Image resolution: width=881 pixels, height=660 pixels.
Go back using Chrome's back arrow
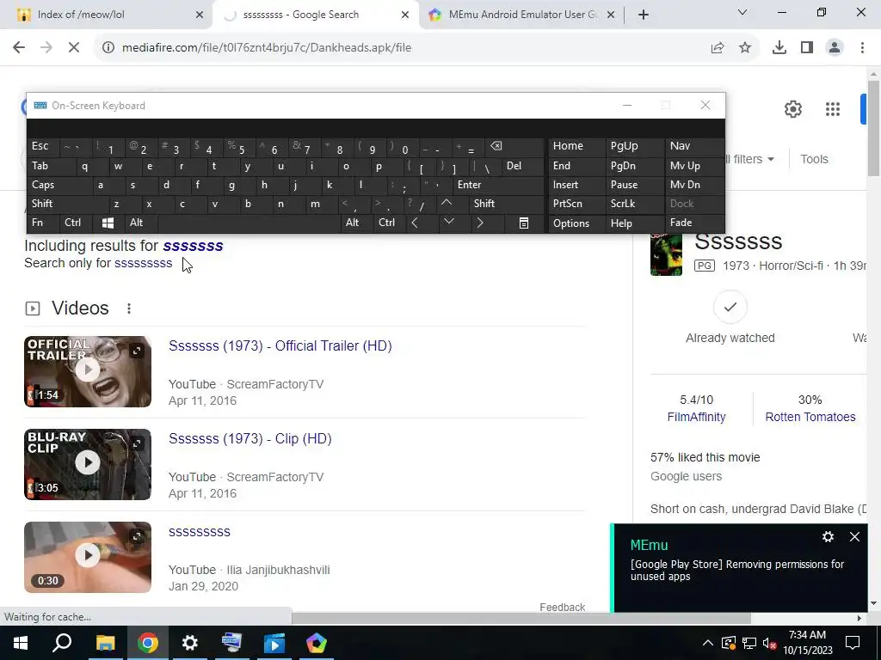(19, 48)
